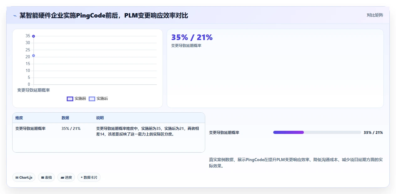The height and width of the screenshot is (194, 396).
Task: Click the data point at 21
Action: (34, 55)
